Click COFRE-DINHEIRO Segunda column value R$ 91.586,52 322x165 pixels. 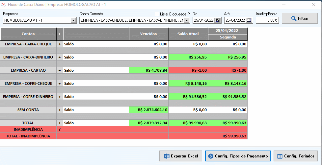click(228, 97)
